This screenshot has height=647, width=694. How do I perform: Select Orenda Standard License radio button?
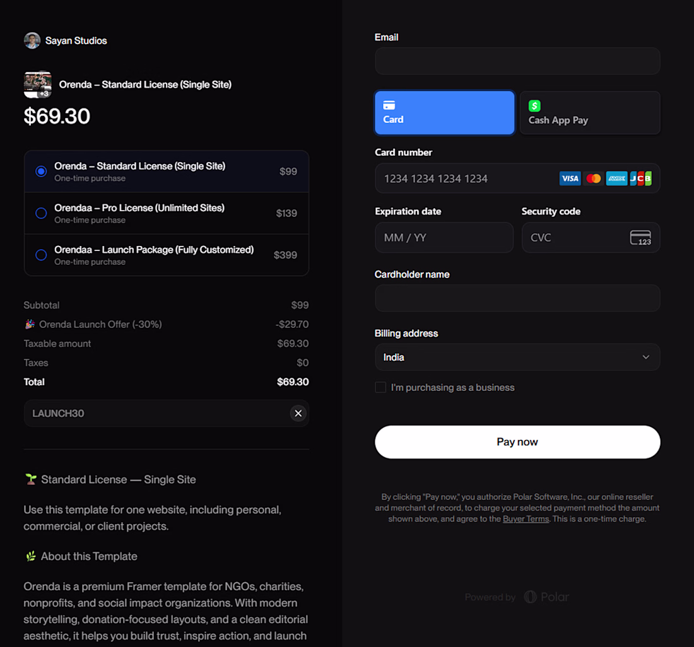(x=41, y=171)
